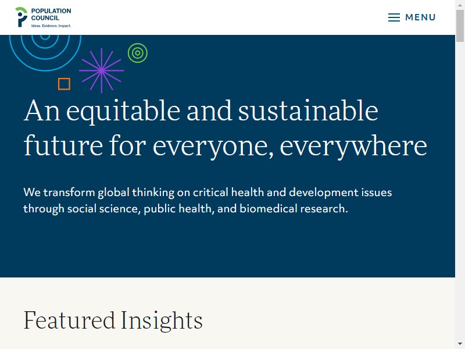Screen dimensions: 465x349
Task: Click the green P logo mark
Action: pos(22,17)
